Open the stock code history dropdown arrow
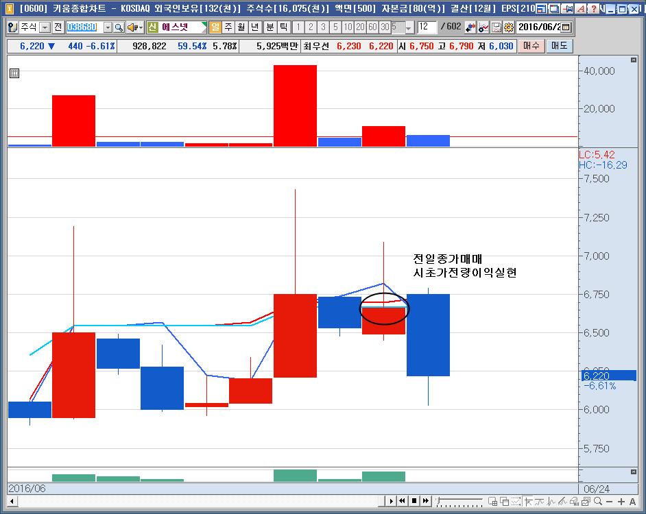Image resolution: width=646 pixels, height=514 pixels. click(x=108, y=27)
